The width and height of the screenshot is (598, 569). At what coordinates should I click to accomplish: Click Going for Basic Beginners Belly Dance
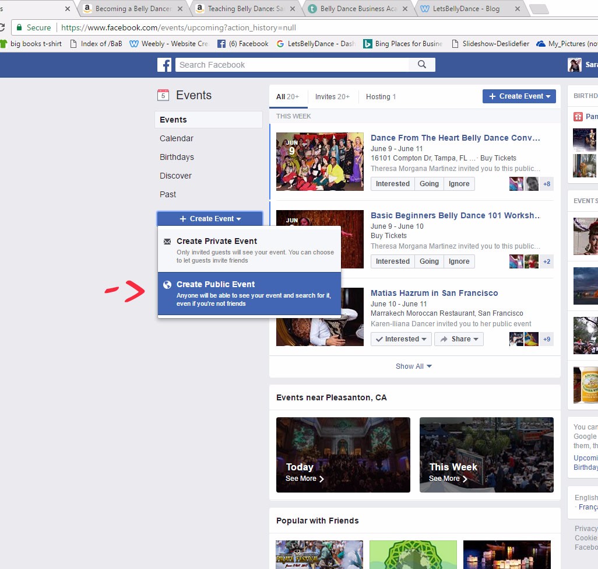[429, 261]
